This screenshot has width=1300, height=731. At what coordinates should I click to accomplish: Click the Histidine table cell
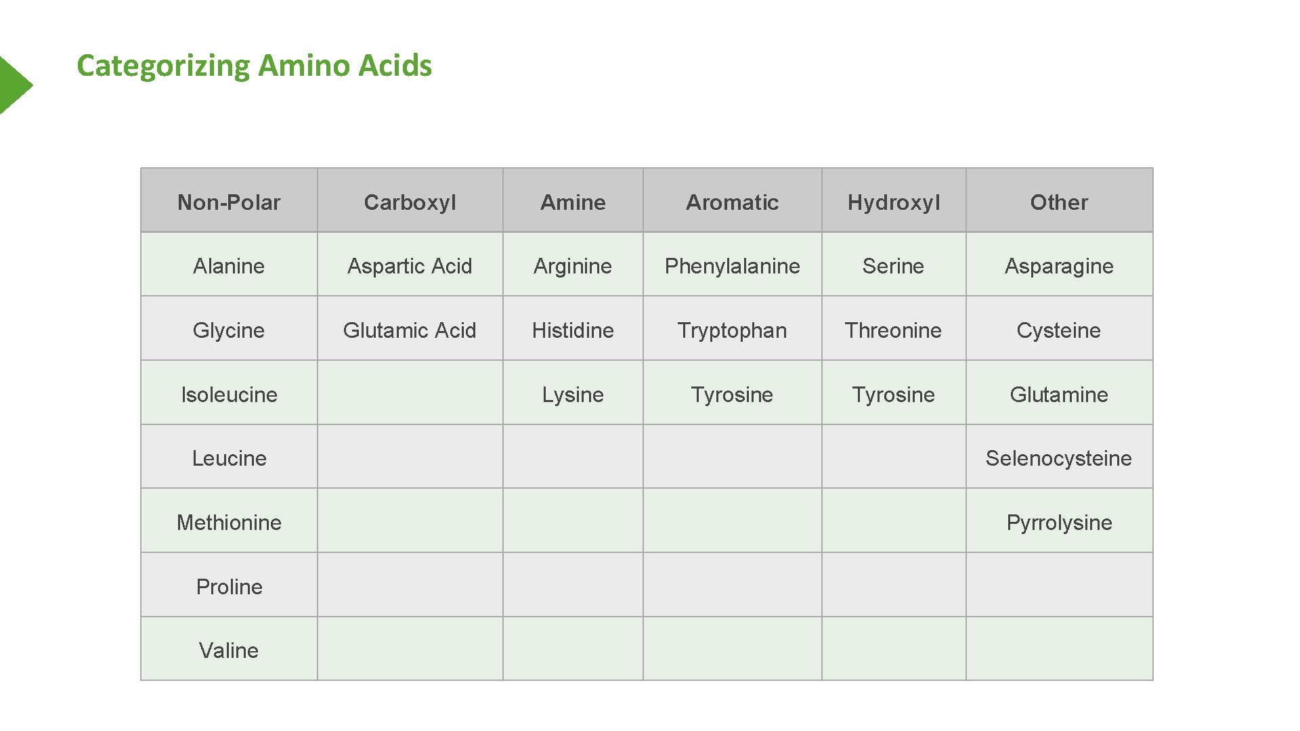click(573, 330)
